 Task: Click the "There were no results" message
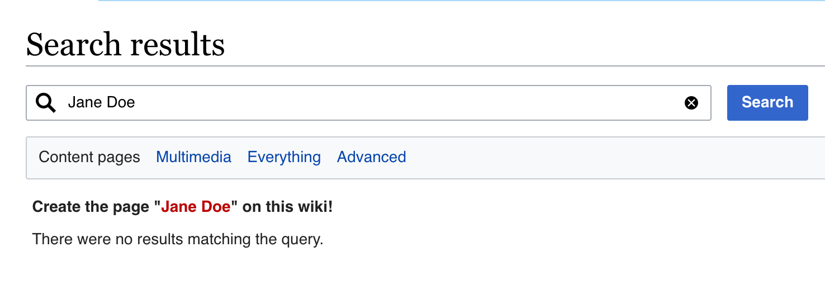(178, 239)
